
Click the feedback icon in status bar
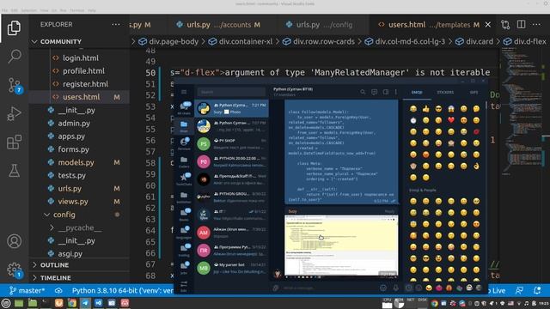click(519, 290)
